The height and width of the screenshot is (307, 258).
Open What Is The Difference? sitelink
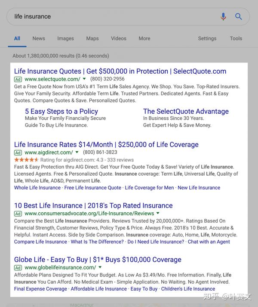pos(97,242)
